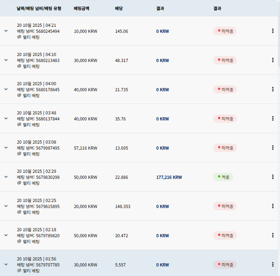Open three-dot menu for bet 5679815895

pyautogui.click(x=273, y=206)
